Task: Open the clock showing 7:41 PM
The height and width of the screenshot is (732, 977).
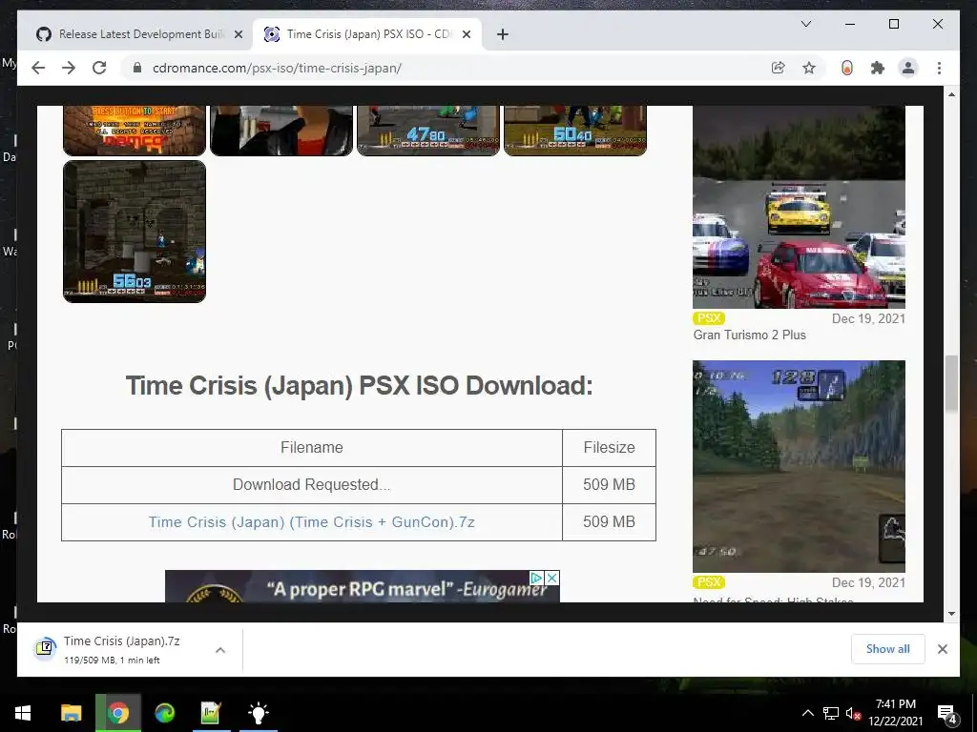Action: point(895,713)
